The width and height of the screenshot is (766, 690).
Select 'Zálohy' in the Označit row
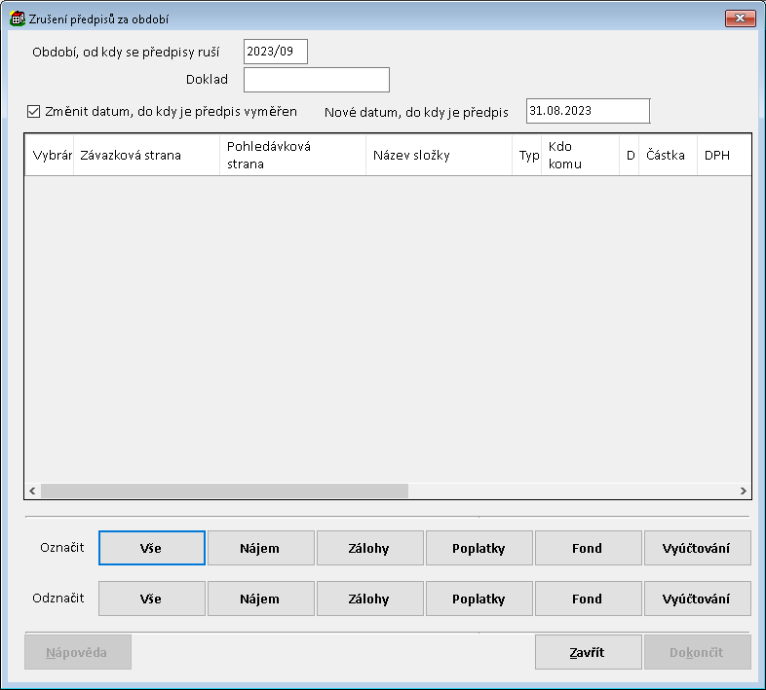[369, 548]
